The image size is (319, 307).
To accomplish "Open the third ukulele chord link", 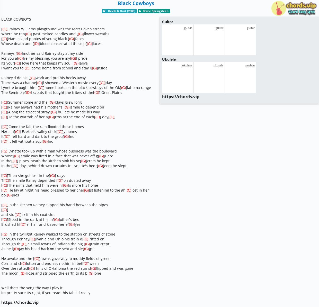I will (250, 65).
